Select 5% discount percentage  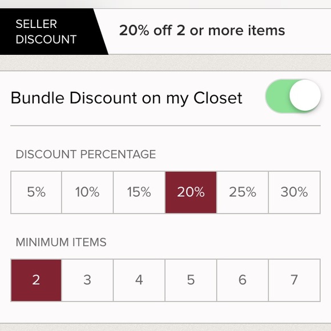point(36,192)
